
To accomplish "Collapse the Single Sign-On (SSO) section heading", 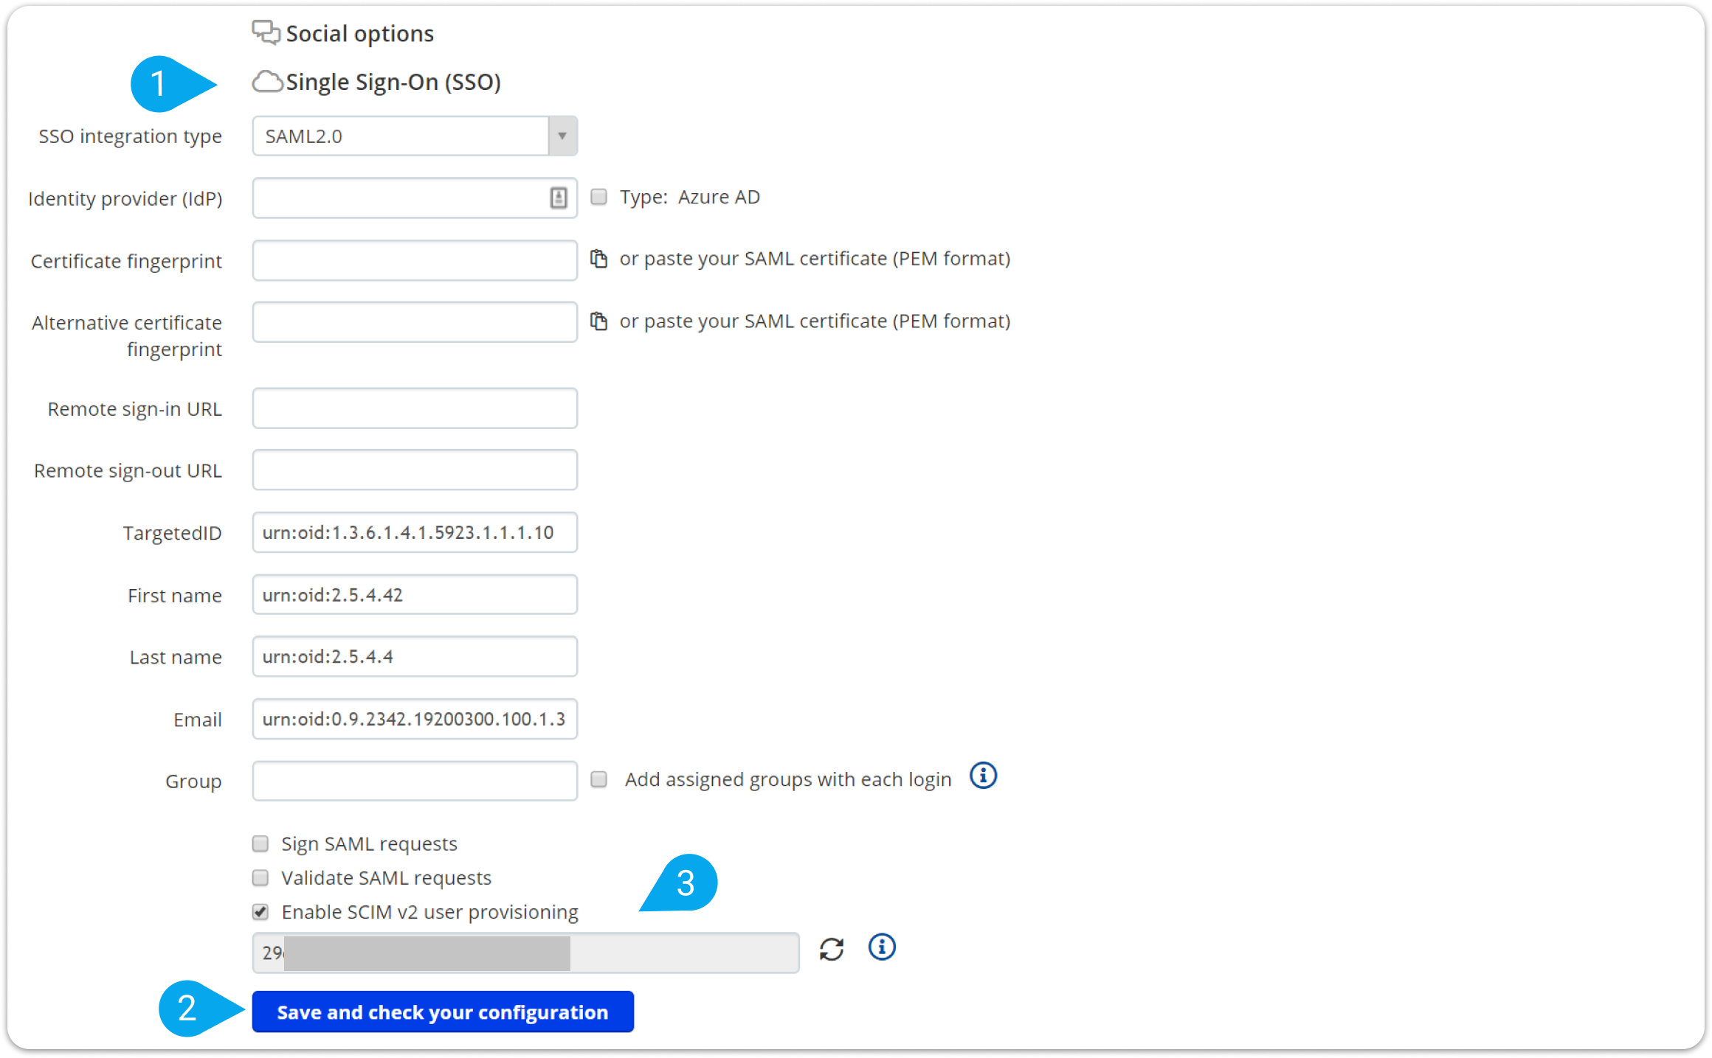I will pos(393,82).
